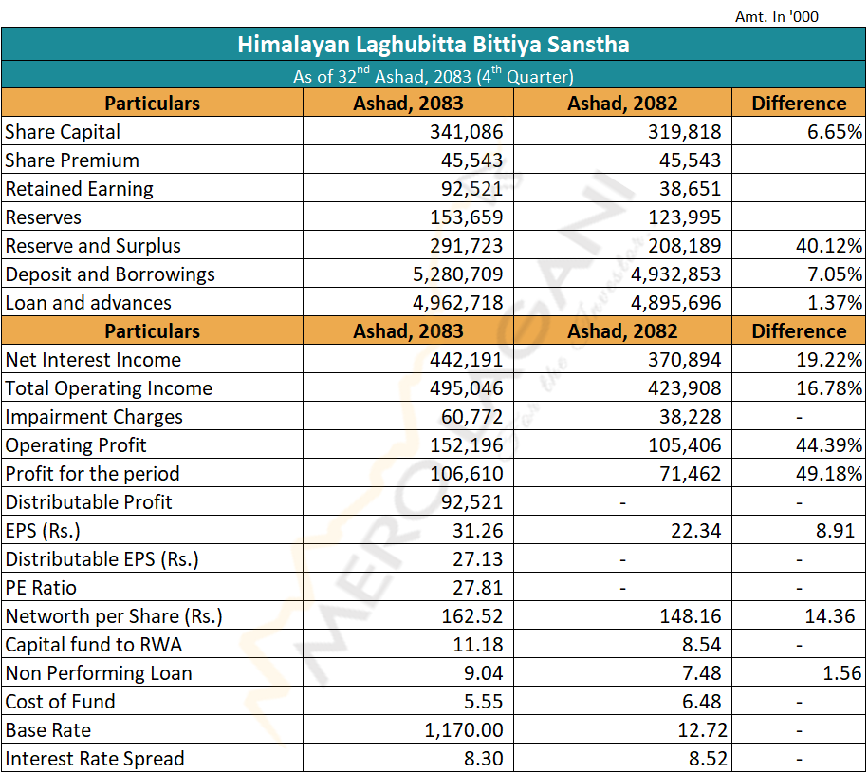The image size is (868, 774).
Task: Click Profit value 71,462
Action: pos(690,474)
